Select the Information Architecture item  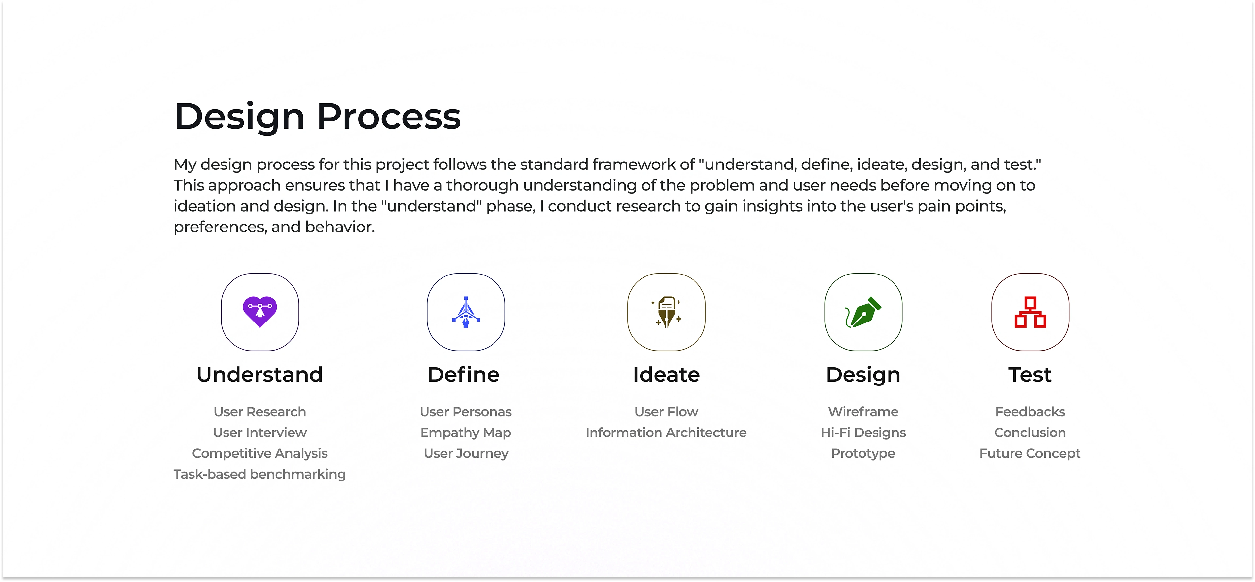point(666,433)
